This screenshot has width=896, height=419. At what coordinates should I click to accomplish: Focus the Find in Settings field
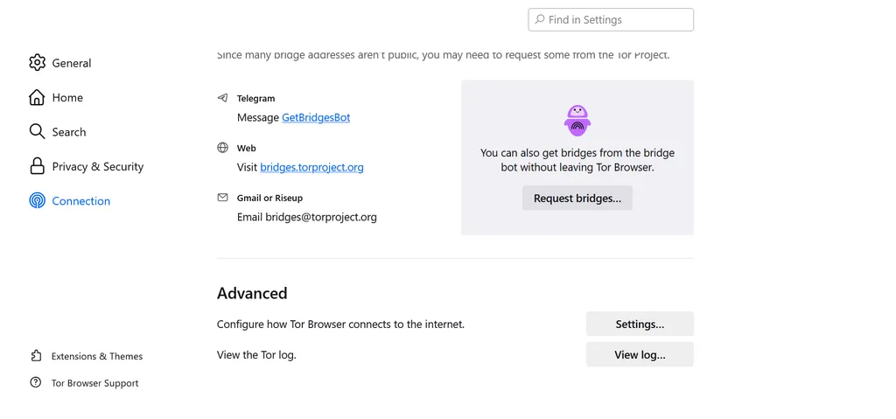(611, 20)
